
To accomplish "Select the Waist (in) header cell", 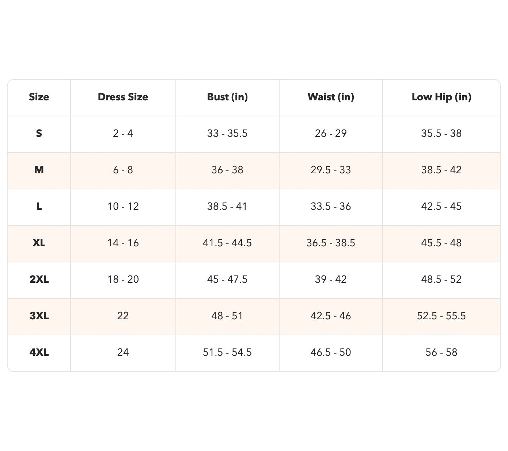I will (x=331, y=97).
